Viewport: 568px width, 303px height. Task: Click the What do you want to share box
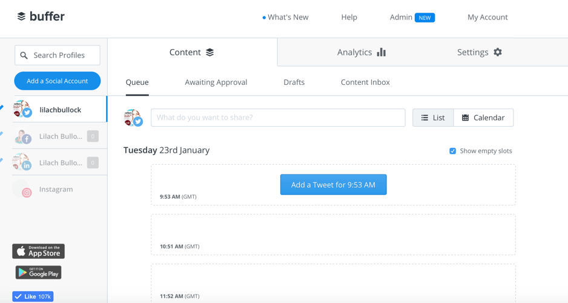coord(278,118)
